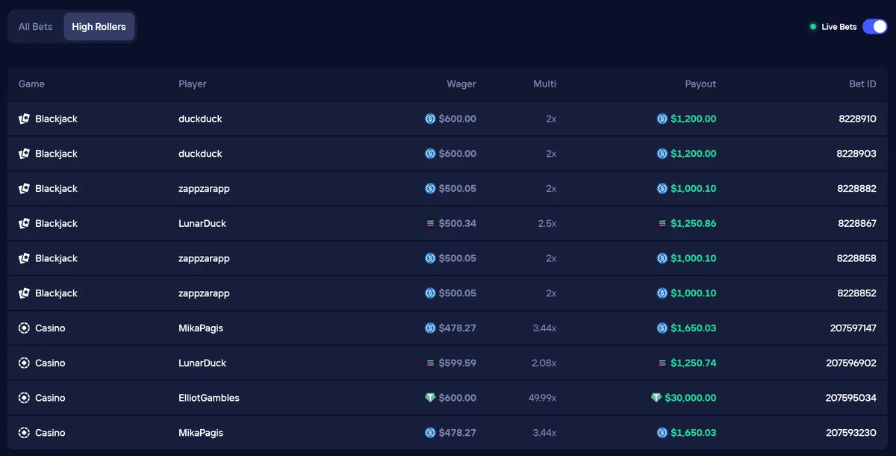The width and height of the screenshot is (896, 456).
Task: Switch to the All Bets tab
Action: (35, 27)
